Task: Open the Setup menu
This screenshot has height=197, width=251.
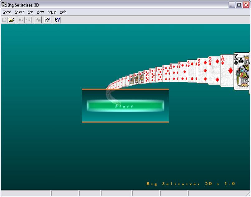Action: (x=52, y=12)
